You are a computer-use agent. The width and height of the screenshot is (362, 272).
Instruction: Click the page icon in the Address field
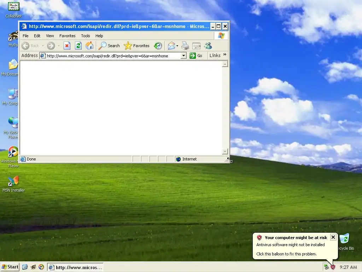coord(43,56)
